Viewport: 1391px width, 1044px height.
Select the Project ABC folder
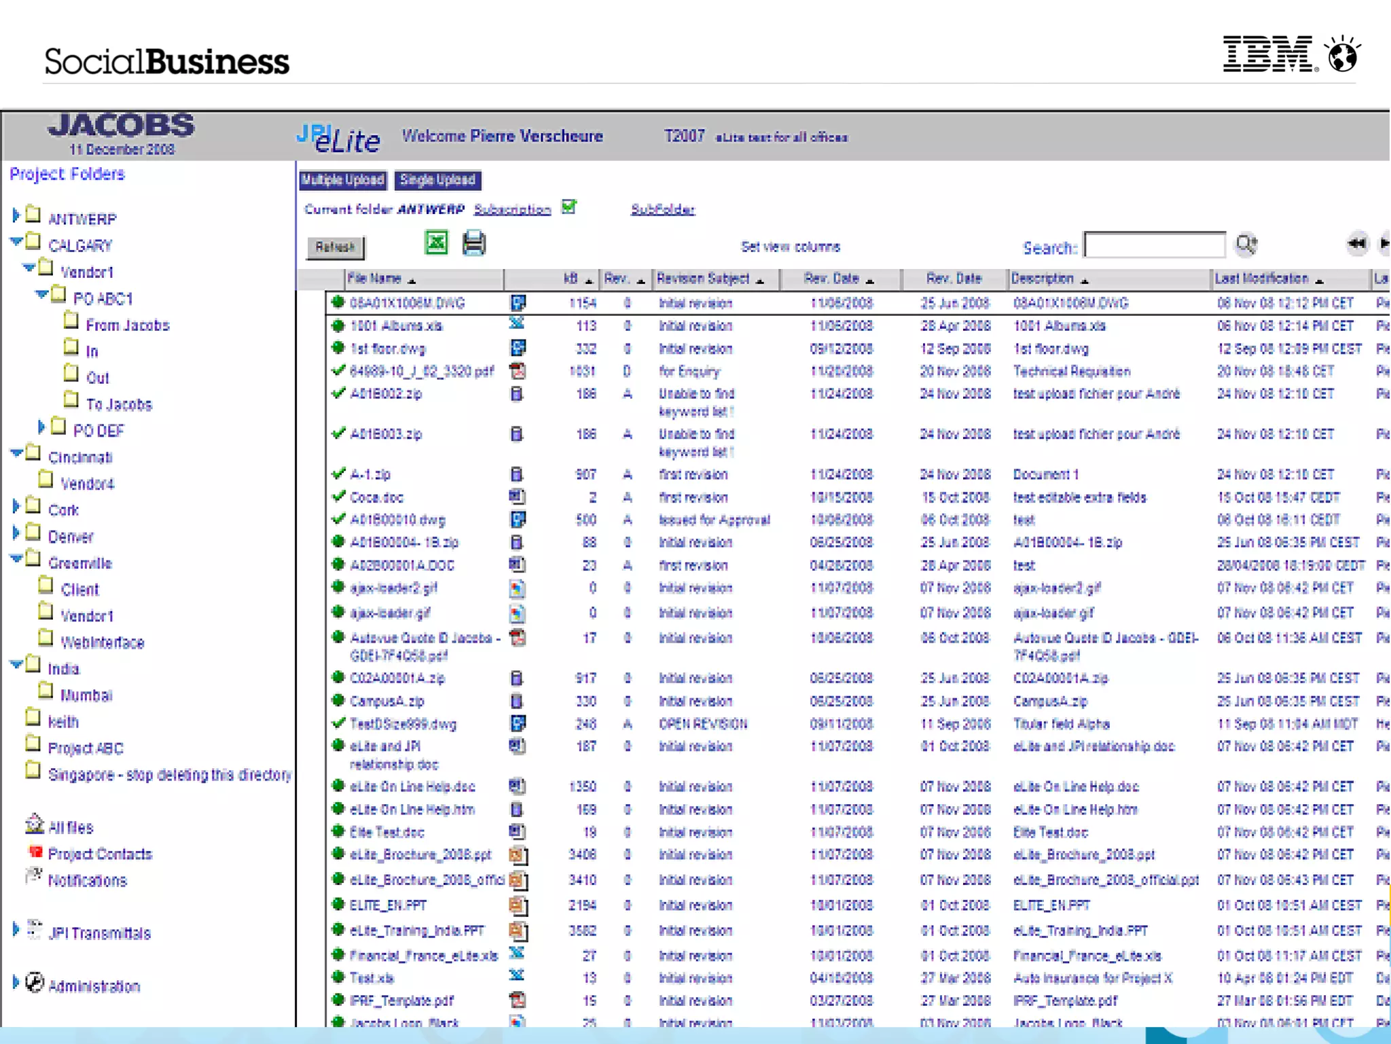86,748
